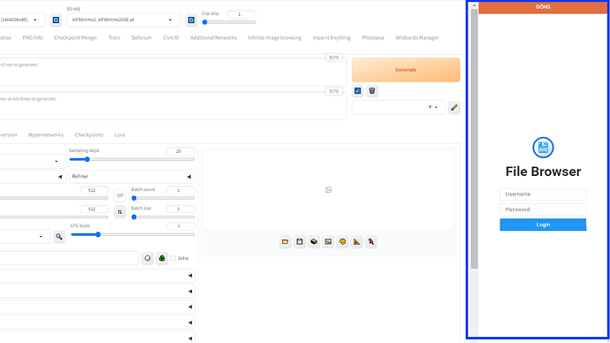This screenshot has height=343, width=610.
Task: Toggle the Off button between size sliders
Action: [120, 195]
